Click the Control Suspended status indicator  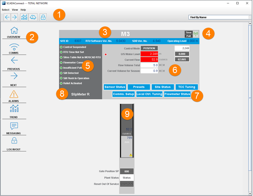tap(61, 47)
